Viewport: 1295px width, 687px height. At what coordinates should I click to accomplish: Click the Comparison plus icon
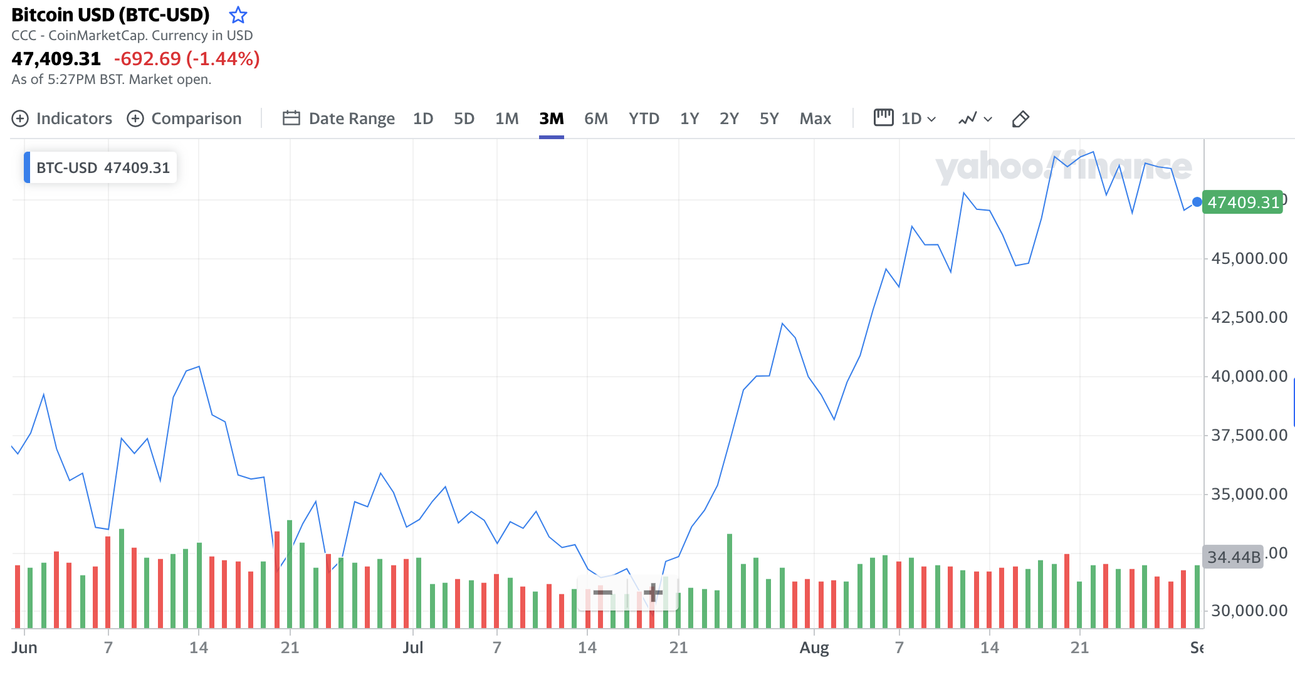135,118
